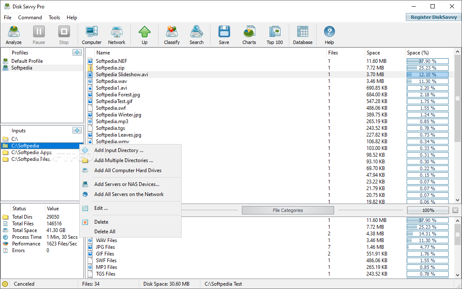Select the Softpedia Slideshow.avi row
Screen dimensions: 462x289
click(270, 75)
